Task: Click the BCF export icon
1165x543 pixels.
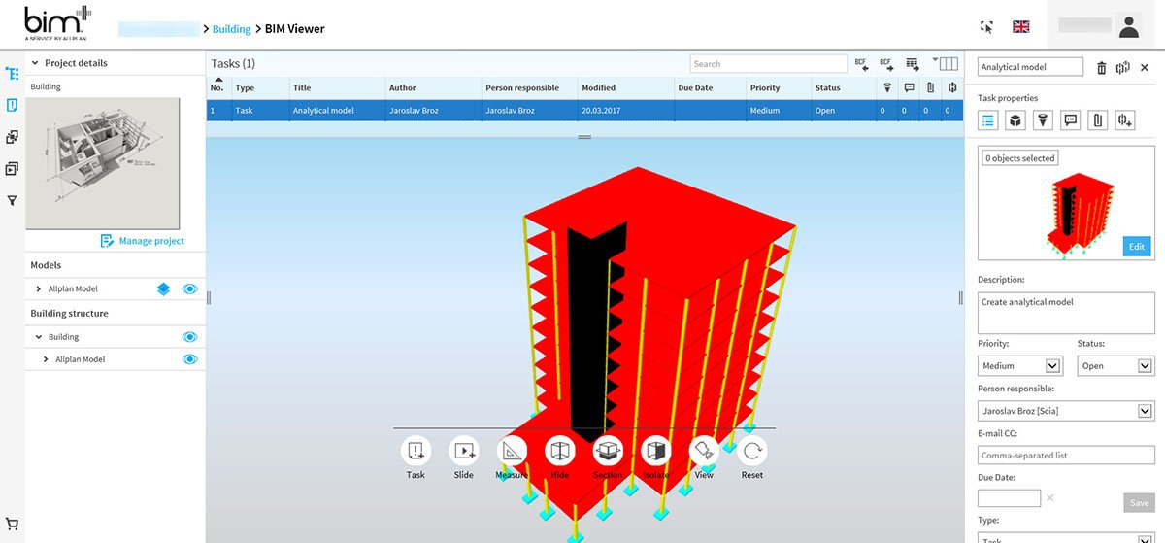Action: tap(886, 64)
